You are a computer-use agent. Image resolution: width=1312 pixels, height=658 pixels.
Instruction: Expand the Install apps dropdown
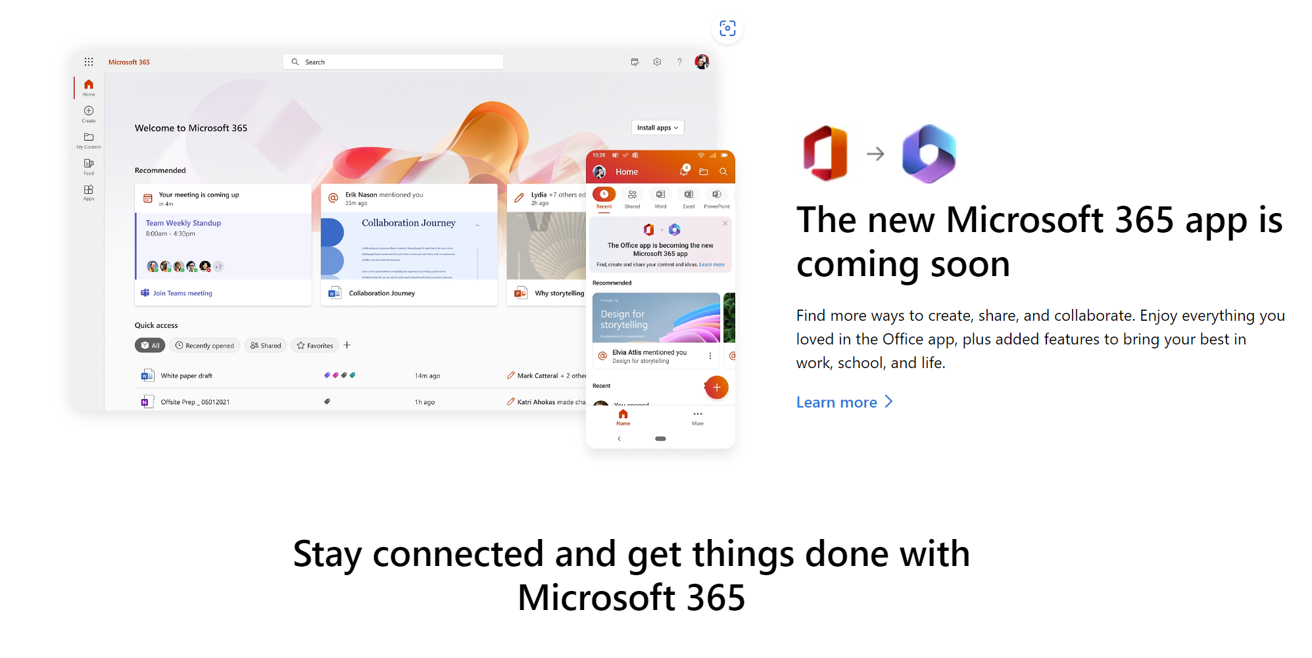tap(658, 128)
